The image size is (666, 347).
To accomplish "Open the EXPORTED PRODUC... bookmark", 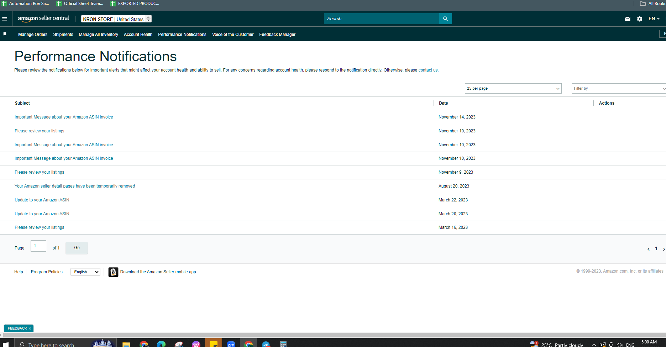I will tap(135, 4).
